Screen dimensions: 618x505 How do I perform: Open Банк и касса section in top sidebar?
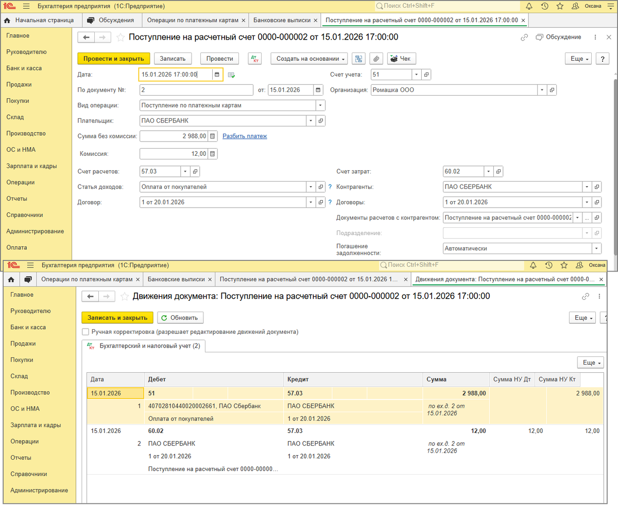pyautogui.click(x=24, y=68)
